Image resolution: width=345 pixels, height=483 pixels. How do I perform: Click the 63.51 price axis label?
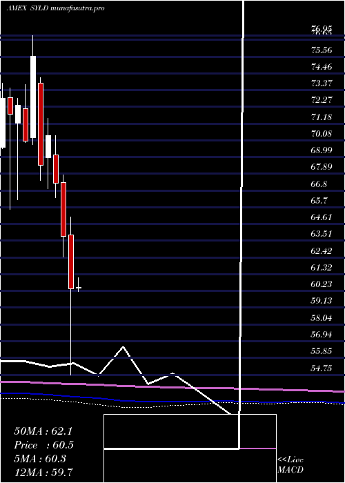tap(322, 234)
